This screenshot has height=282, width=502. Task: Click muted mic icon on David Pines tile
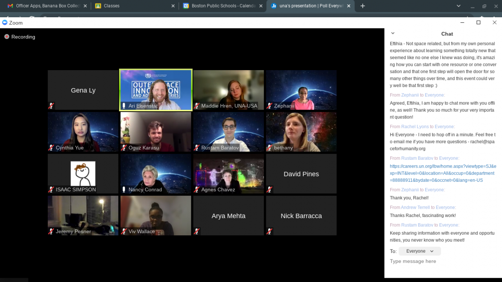pos(269,190)
